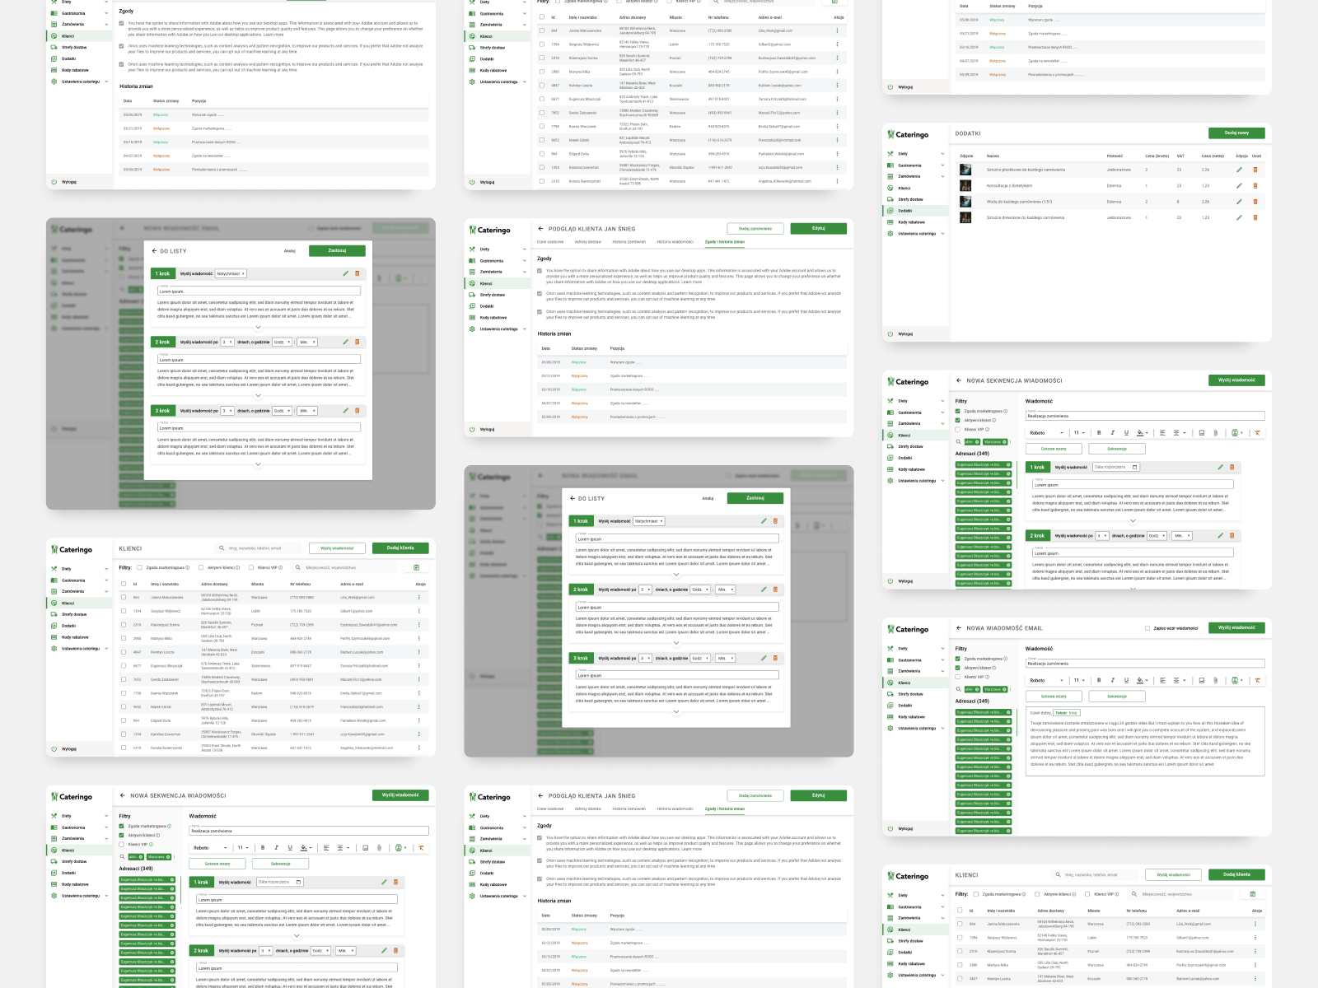
Task: Click Klienci icon in Dodatki screen sidebar
Action: click(890, 188)
